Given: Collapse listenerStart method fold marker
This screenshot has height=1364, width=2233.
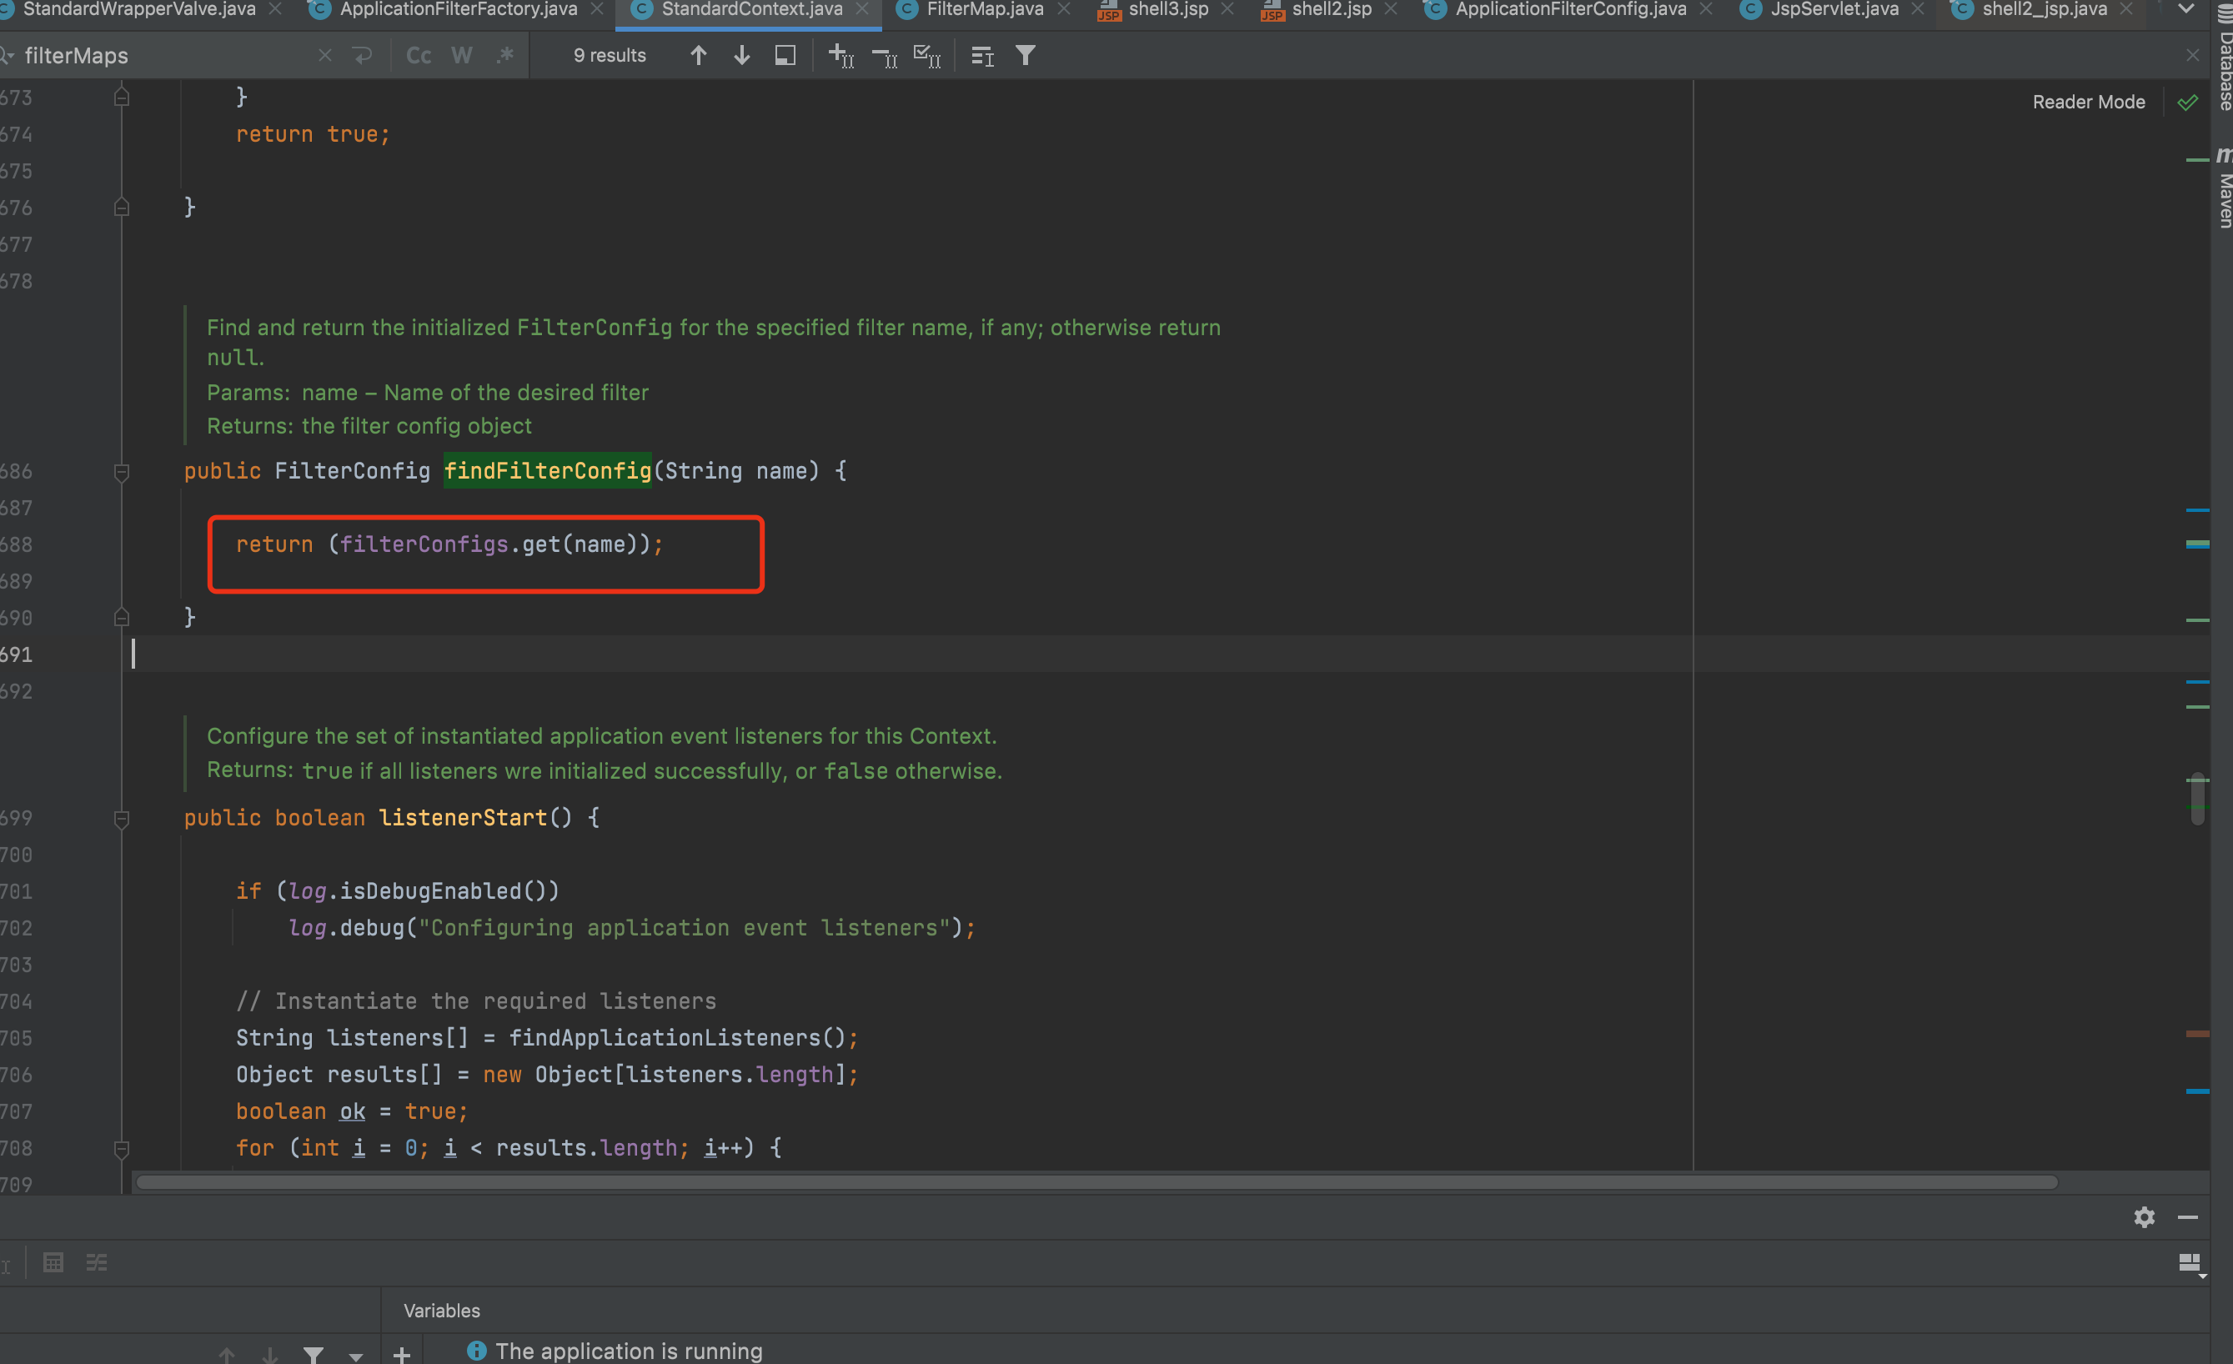Looking at the screenshot, I should pyautogui.click(x=122, y=819).
